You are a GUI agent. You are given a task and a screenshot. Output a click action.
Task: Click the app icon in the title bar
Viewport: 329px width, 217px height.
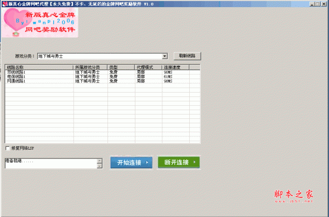pos(4,4)
